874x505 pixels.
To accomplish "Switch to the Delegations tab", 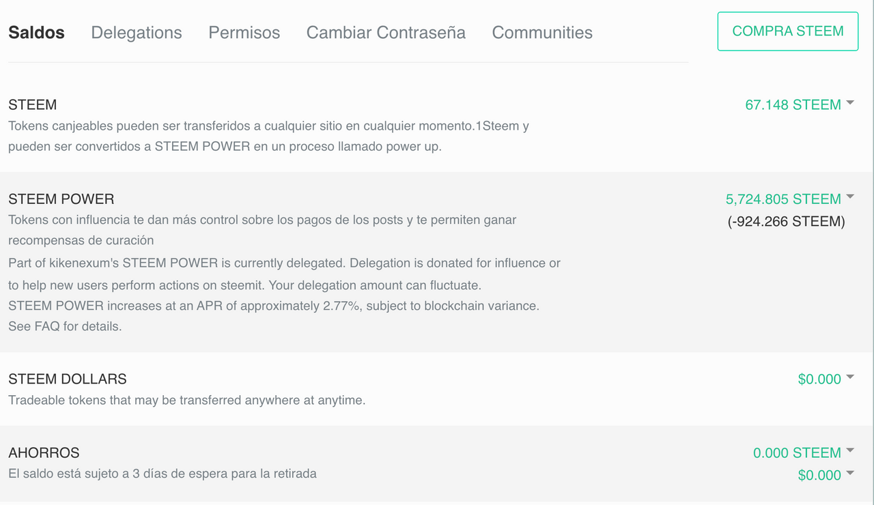I will tap(137, 32).
